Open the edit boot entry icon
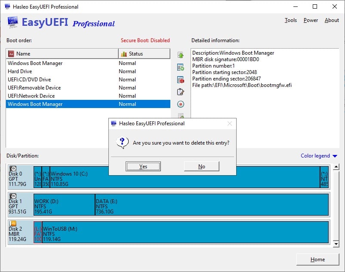Viewport: 345px width, 272px height. [x=181, y=91]
